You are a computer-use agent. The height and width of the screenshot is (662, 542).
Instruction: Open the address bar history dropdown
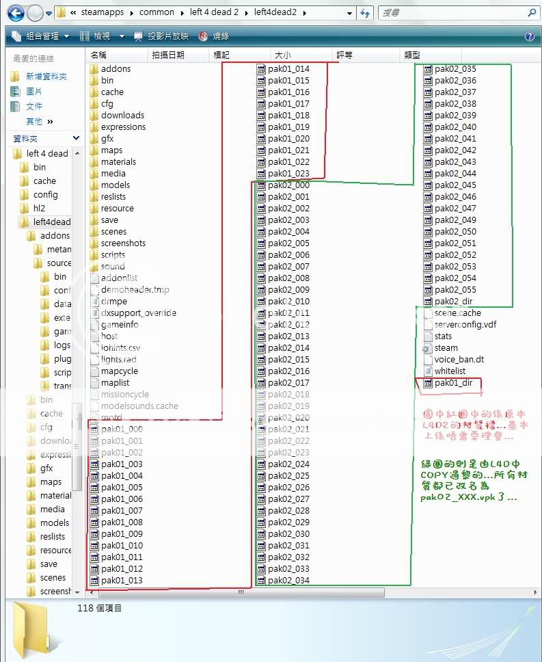[348, 13]
